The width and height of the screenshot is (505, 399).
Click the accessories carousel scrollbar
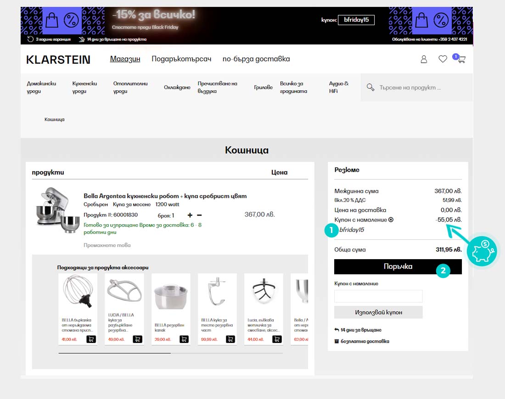pos(170,353)
